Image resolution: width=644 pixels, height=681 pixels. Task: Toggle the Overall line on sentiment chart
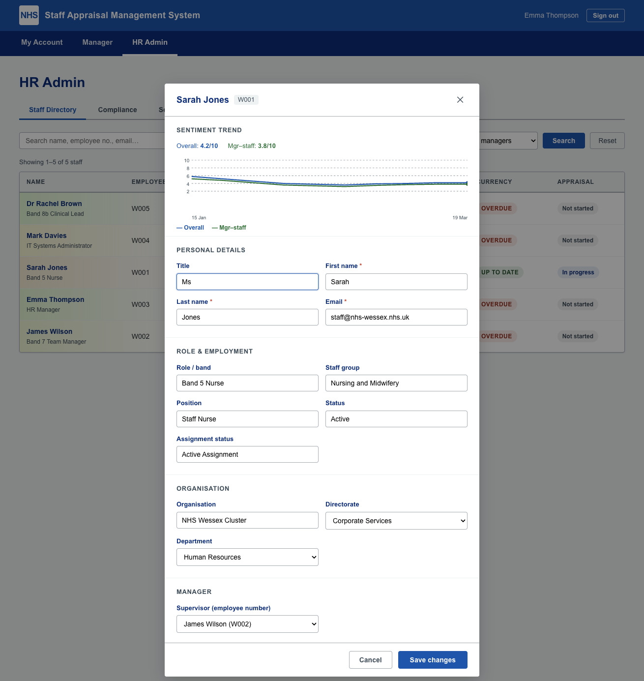pyautogui.click(x=190, y=228)
